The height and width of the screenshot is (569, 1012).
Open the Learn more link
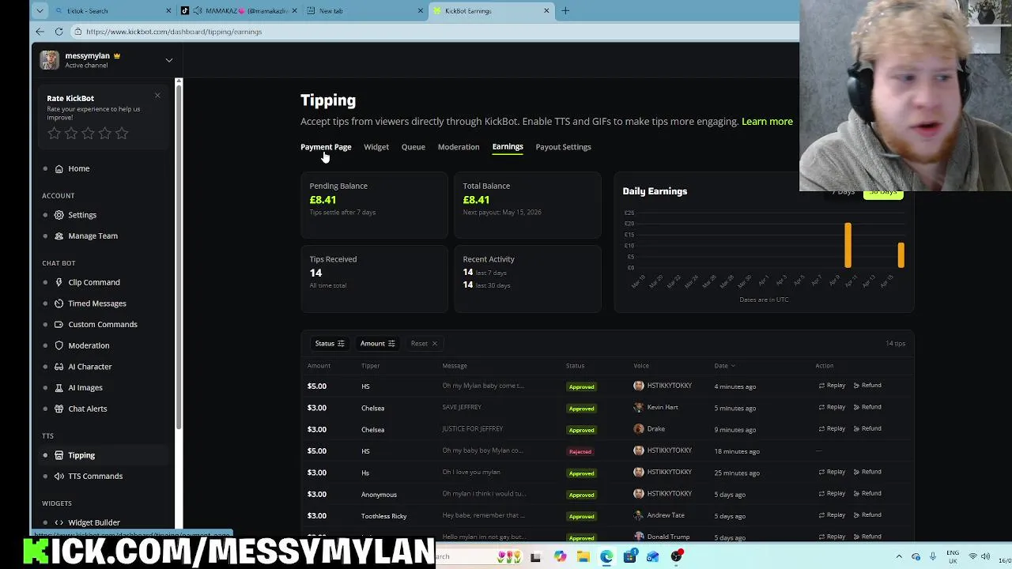tap(767, 122)
